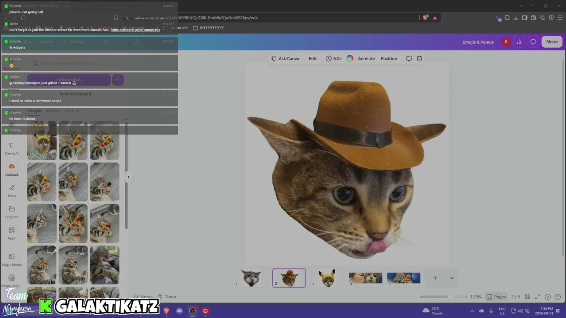
Task: Click Ask Canva in the toolbar
Action: point(285,58)
